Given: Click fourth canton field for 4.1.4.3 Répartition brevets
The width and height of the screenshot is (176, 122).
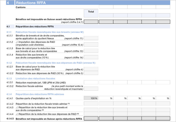Looking at the screenshot, I should (x=149, y=110).
